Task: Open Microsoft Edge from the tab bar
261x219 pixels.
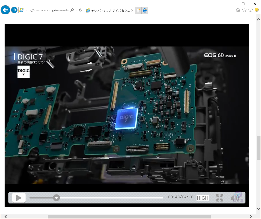Action: 145,10
